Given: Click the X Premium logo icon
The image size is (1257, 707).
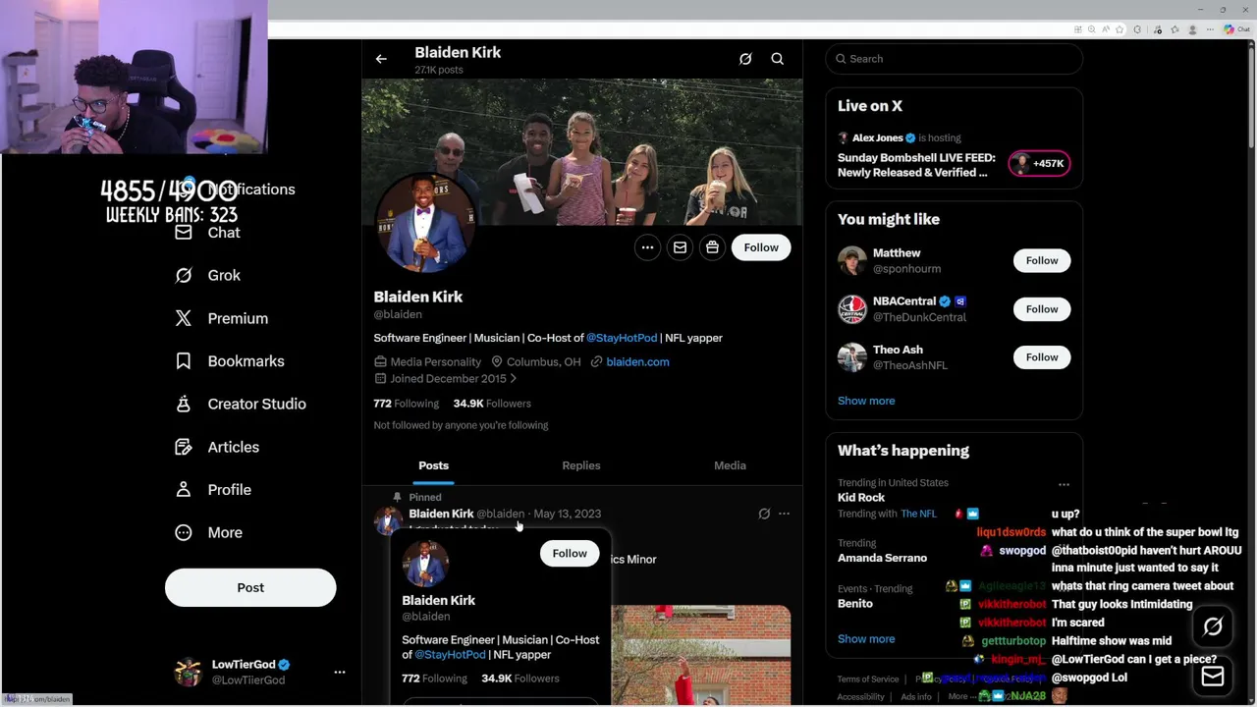Looking at the screenshot, I should (184, 318).
